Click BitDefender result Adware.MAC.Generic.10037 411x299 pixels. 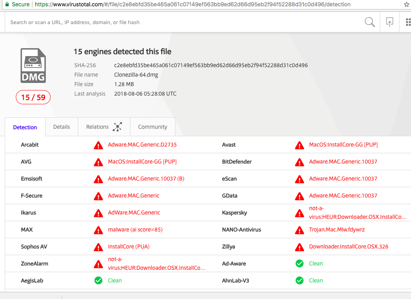coord(343,162)
